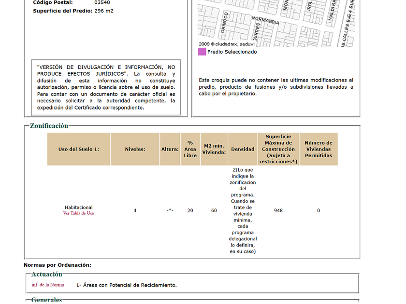This screenshot has height=304, width=406.
Task: Click the Habitacional land use cell
Action: 78,207
